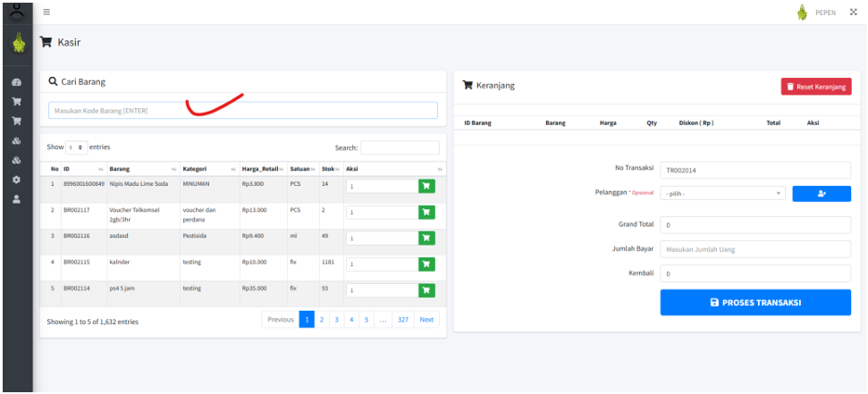
Task: Click the Next pagination link
Action: 426,319
